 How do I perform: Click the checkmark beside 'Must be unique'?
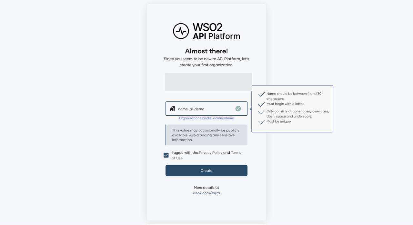point(261,122)
